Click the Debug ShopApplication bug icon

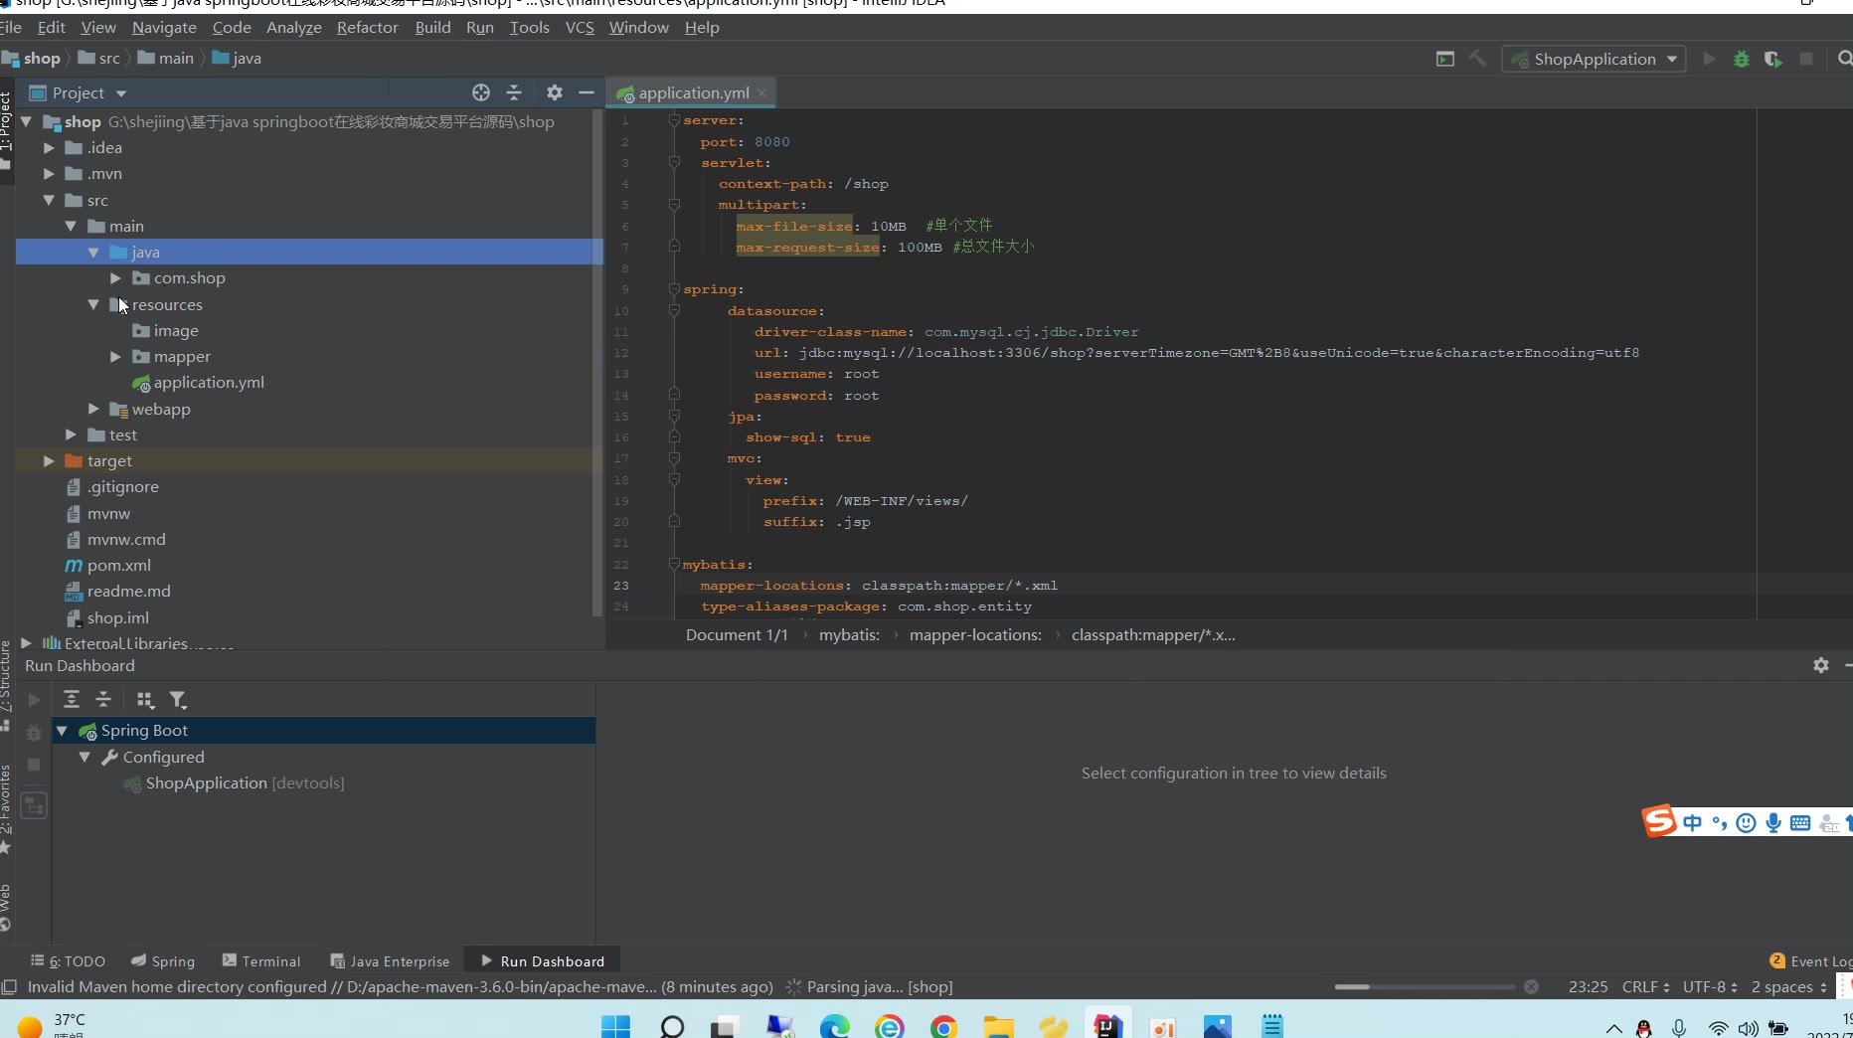[1741, 59]
